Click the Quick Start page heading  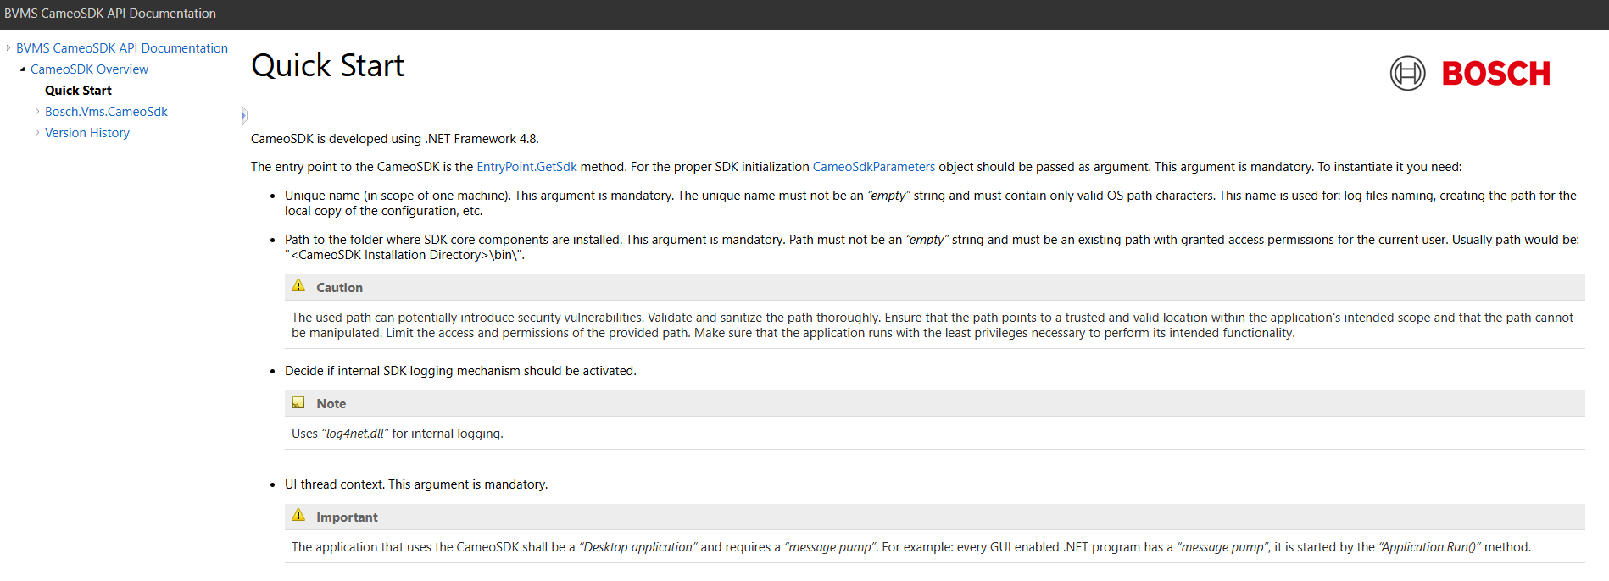pyautogui.click(x=328, y=66)
